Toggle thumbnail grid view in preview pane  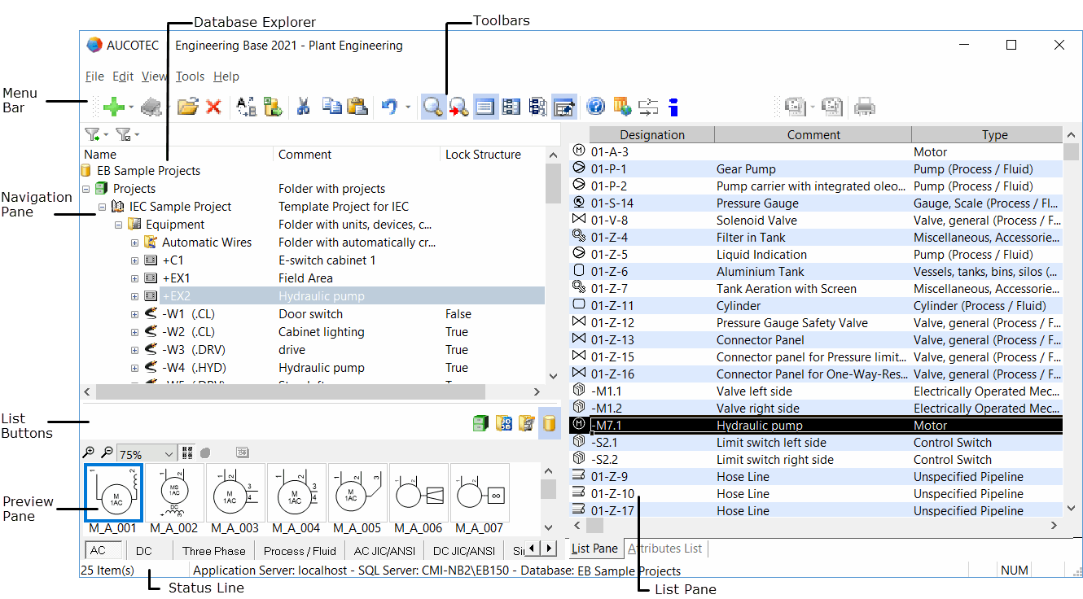(x=188, y=453)
